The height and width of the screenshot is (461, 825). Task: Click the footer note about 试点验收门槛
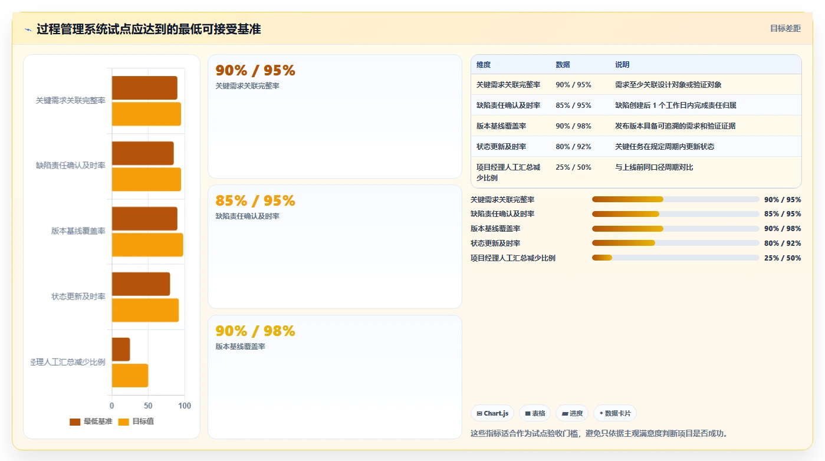(599, 433)
